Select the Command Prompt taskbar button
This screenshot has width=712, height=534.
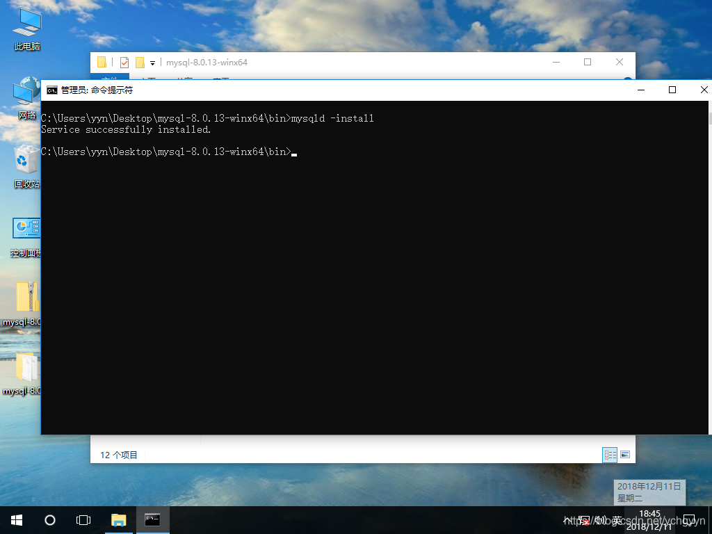pos(152,520)
